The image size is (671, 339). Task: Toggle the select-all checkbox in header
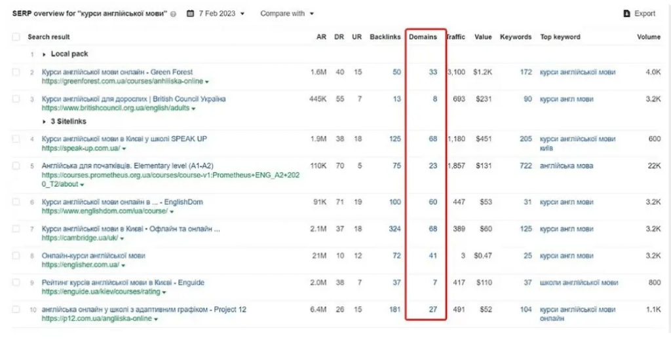click(16, 37)
